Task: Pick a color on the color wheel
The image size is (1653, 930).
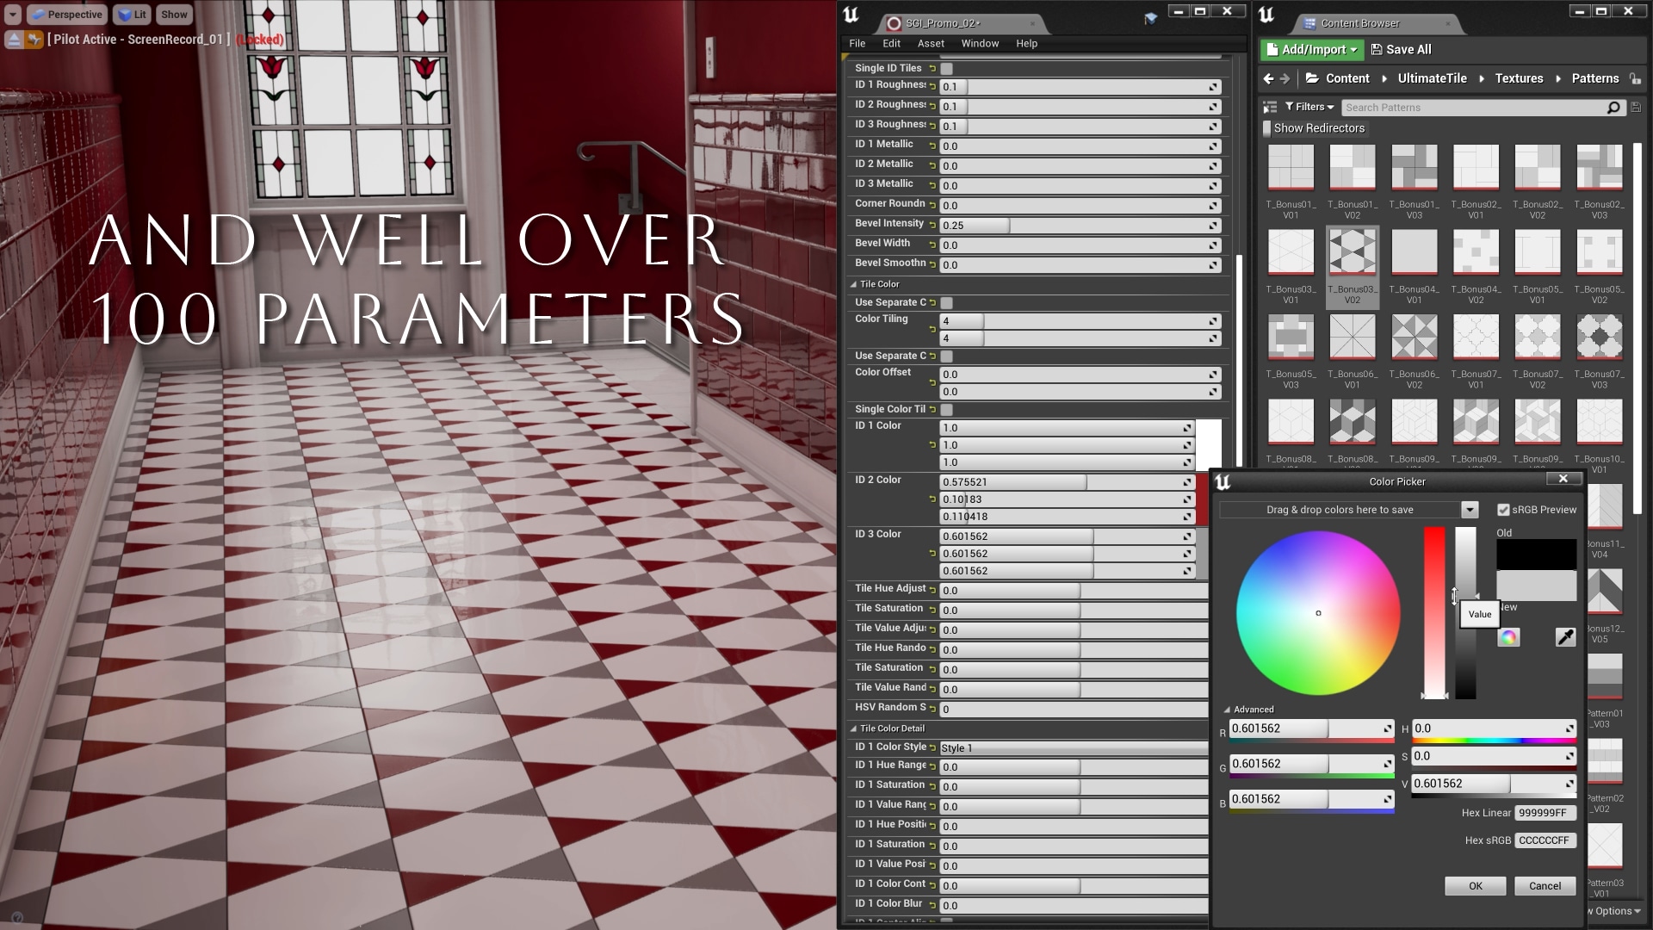Action: tap(1317, 611)
